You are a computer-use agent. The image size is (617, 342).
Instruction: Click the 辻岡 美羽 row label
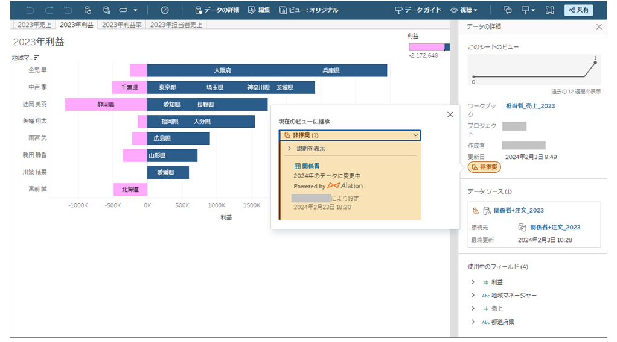pyautogui.click(x=34, y=104)
